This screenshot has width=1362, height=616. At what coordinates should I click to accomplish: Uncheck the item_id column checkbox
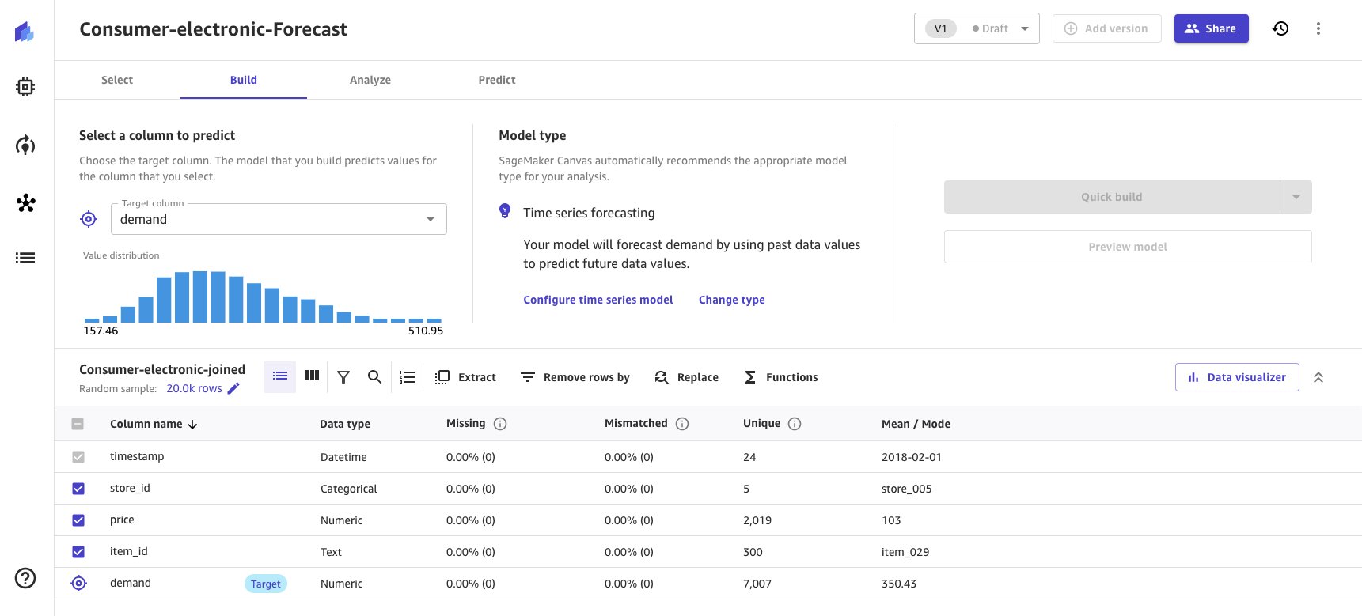tap(78, 552)
